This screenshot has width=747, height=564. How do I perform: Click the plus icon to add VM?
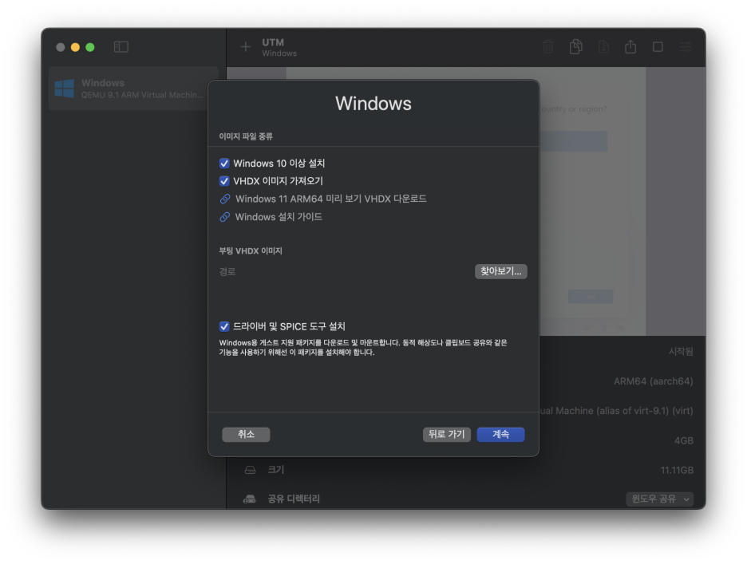[x=245, y=47]
